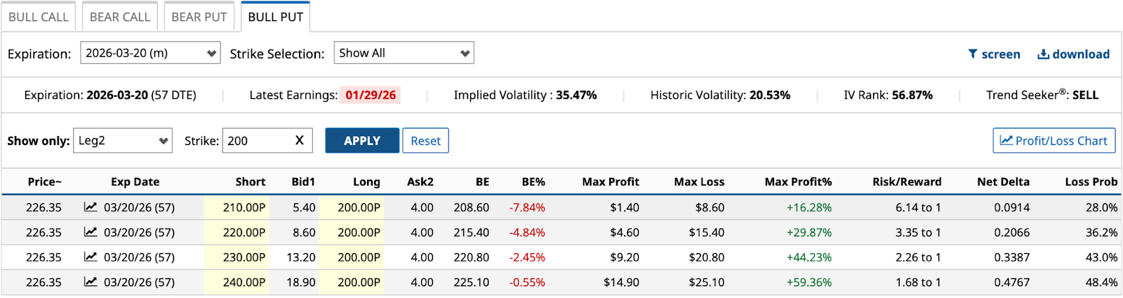
Task: Sort by Max Profit% column header
Action: tap(798, 182)
